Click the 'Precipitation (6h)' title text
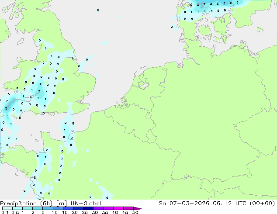 click(x=26, y=204)
